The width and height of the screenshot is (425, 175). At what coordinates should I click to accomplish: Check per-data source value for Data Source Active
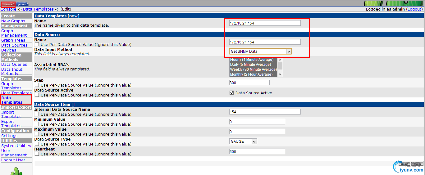(x=37, y=95)
